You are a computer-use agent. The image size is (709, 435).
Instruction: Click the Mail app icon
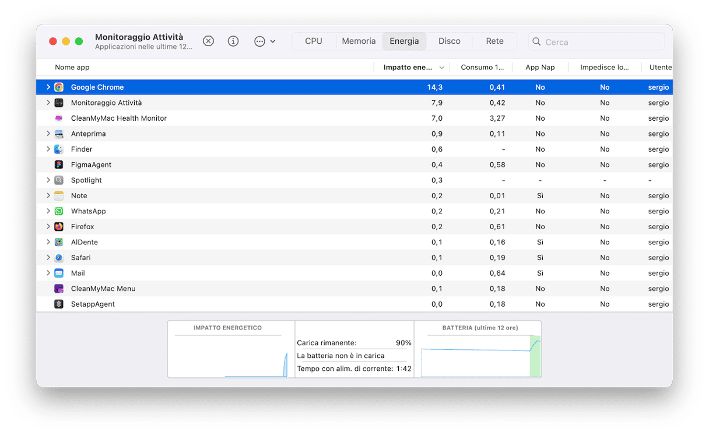(59, 273)
